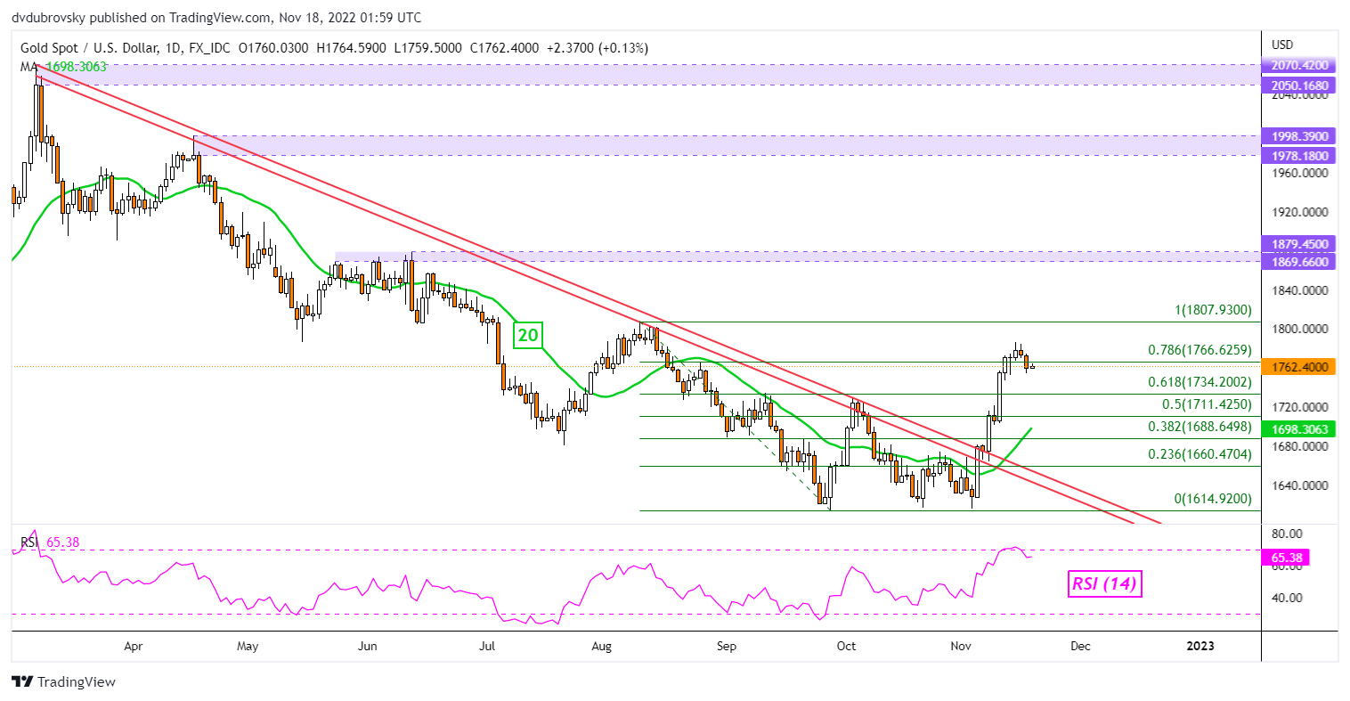Click the 1920.0000 price axis tick
The width and height of the screenshot is (1350, 701).
(1299, 213)
